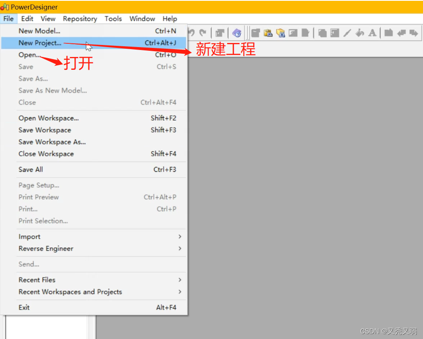
Task: Click the PowerDesigner app icon in title bar
Action: point(5,7)
